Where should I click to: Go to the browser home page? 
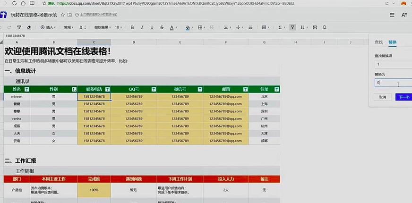click(x=23, y=3)
